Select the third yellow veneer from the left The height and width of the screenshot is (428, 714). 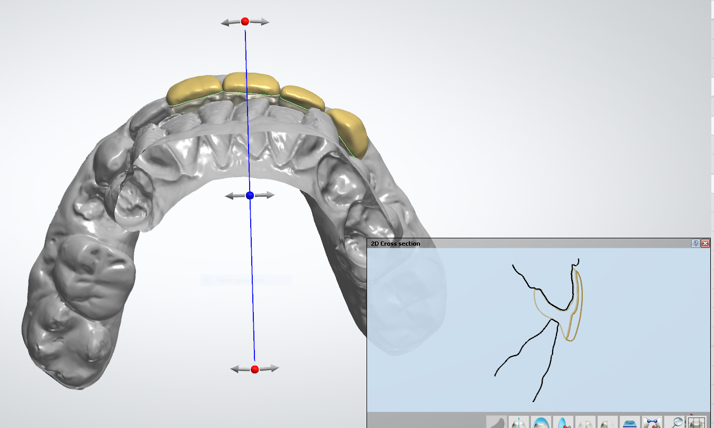point(301,97)
